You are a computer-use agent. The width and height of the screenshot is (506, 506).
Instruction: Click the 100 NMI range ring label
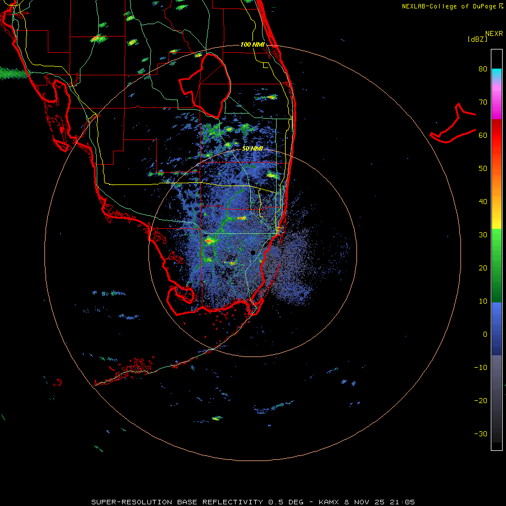click(x=252, y=44)
